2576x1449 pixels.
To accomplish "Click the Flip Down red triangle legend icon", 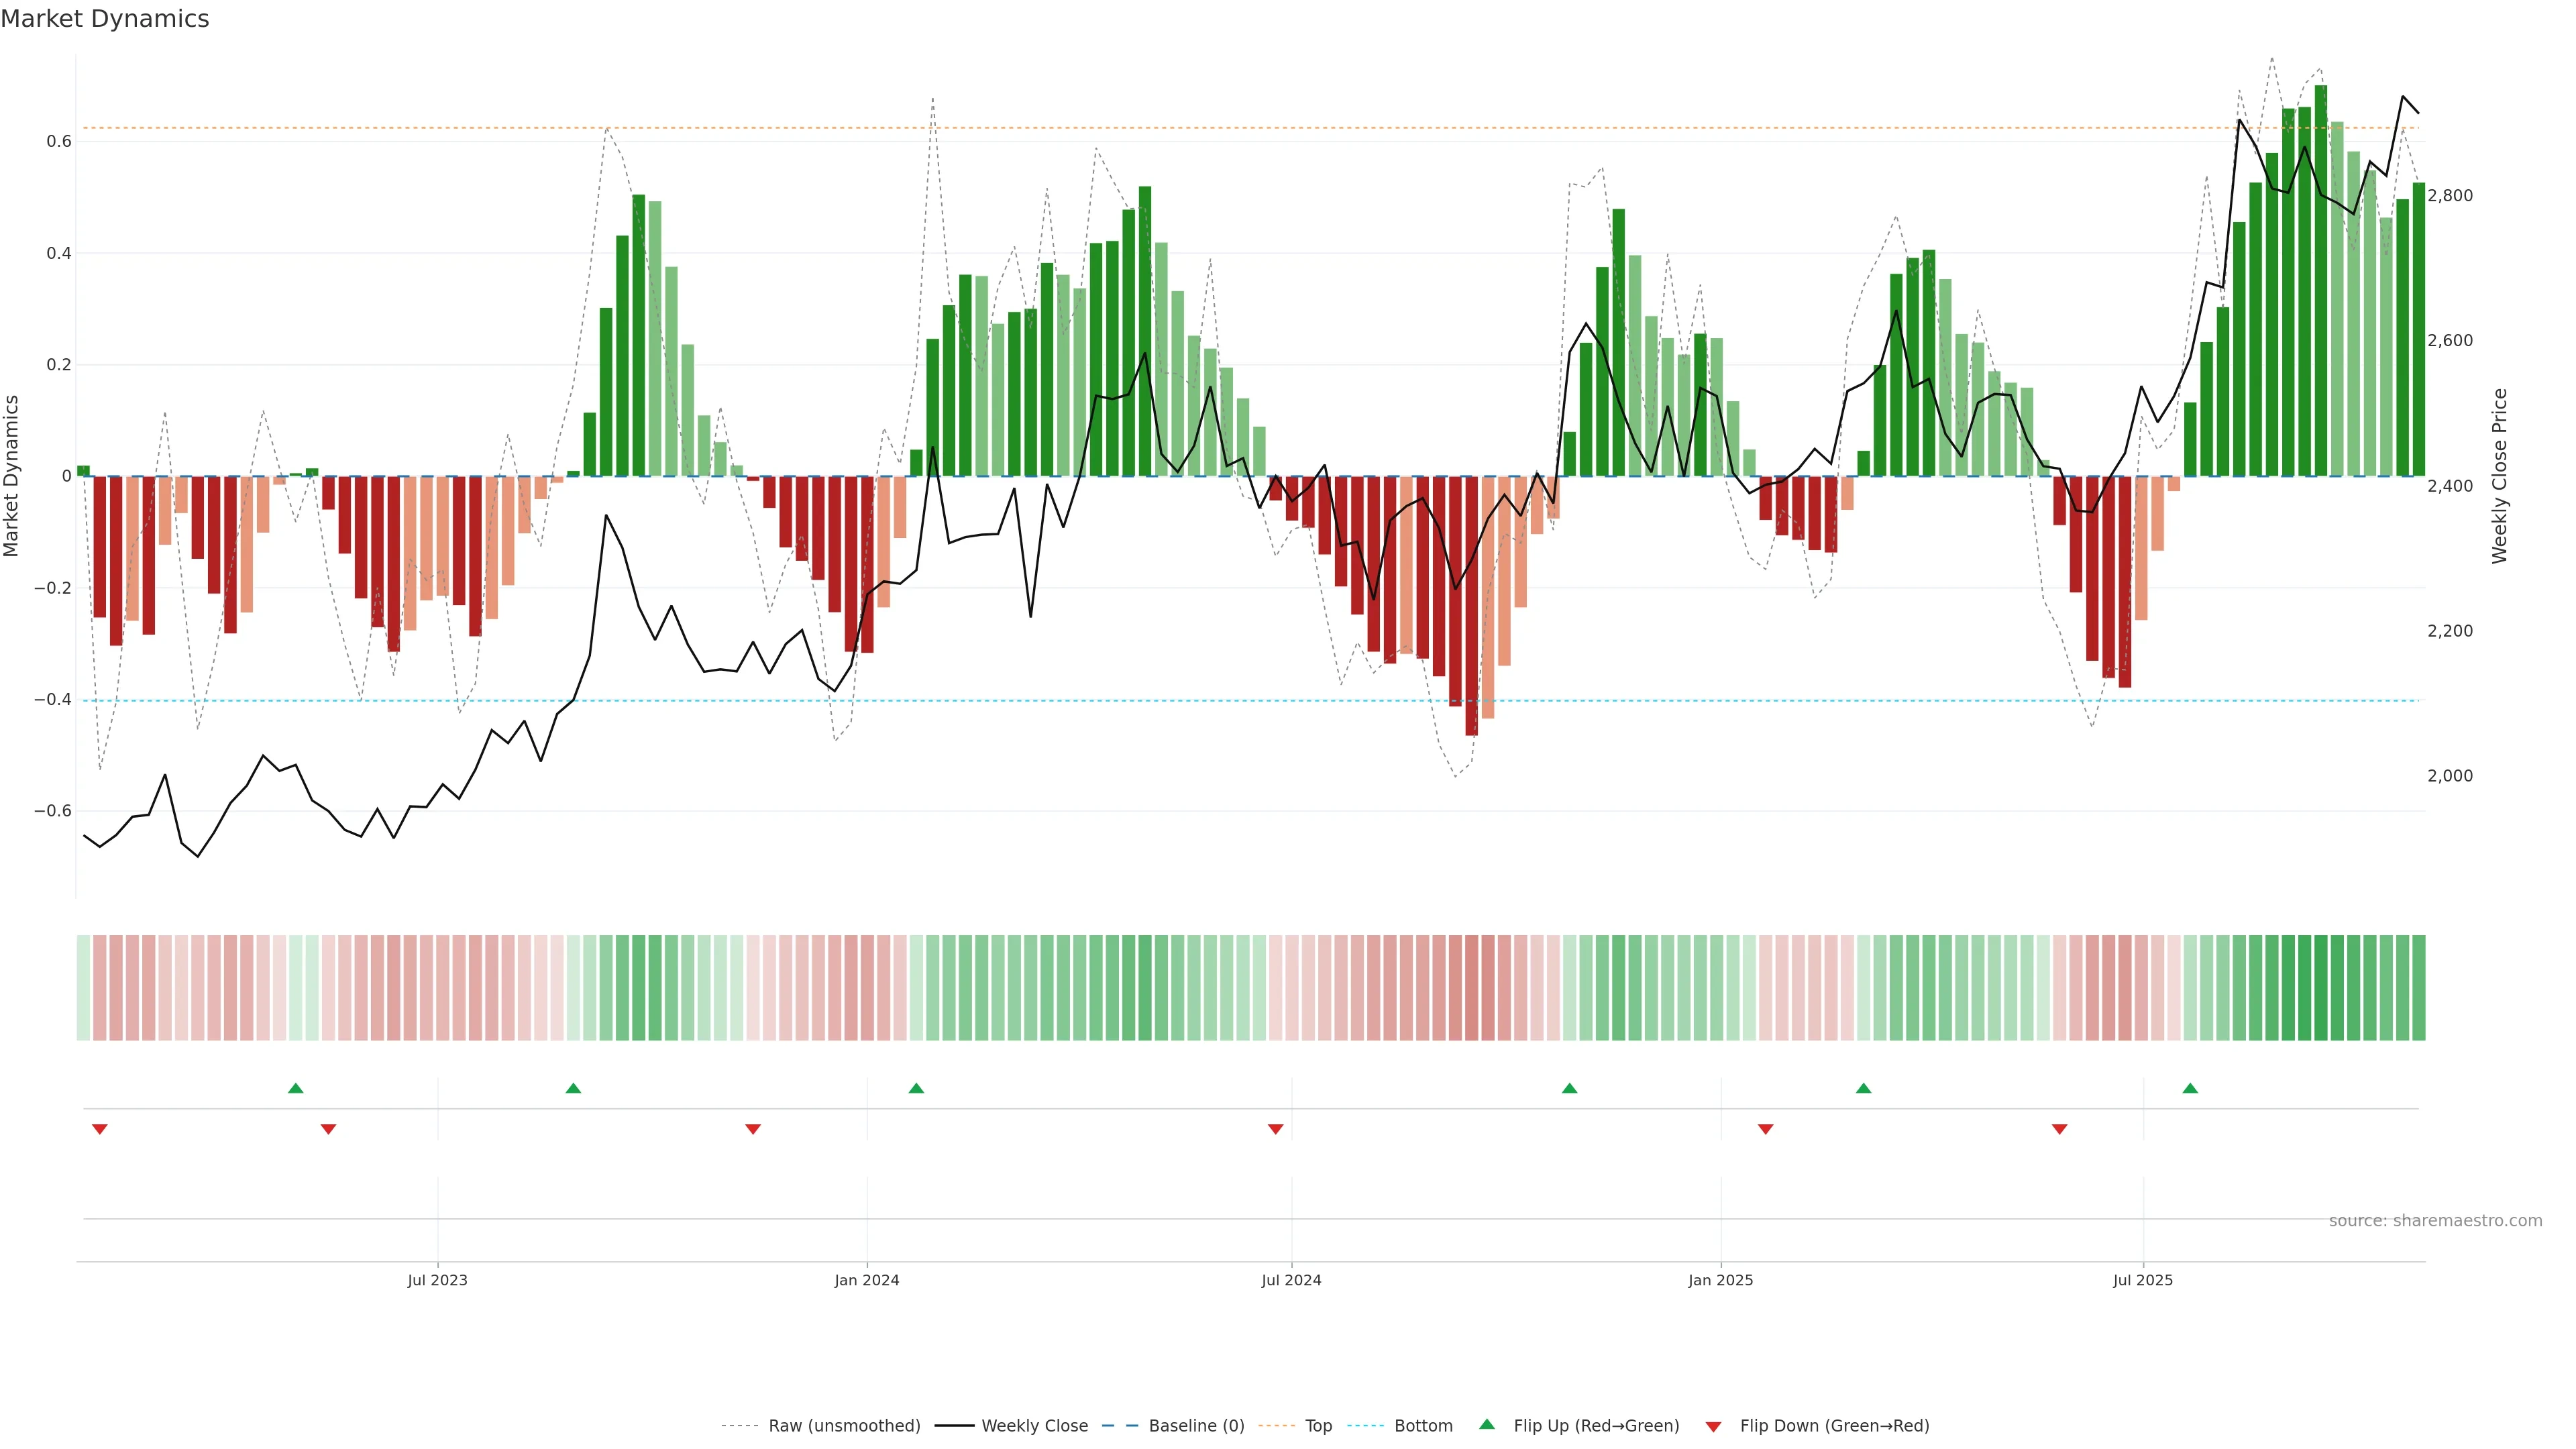I will 1713,1426.
